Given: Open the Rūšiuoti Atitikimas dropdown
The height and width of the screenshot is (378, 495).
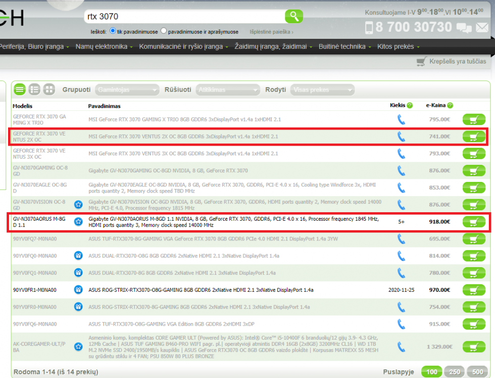Looking at the screenshot, I should (x=228, y=90).
